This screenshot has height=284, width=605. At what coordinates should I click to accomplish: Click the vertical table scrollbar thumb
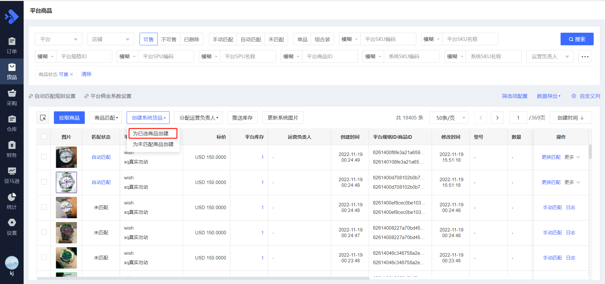tap(590, 152)
